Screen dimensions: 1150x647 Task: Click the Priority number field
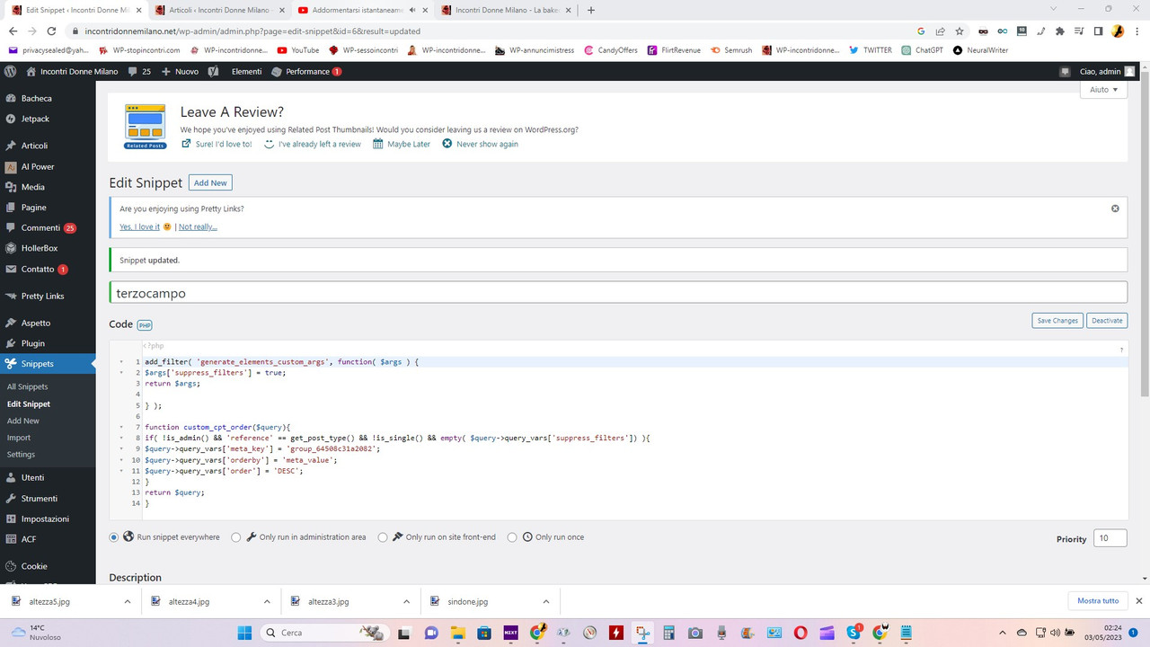[x=1110, y=538]
